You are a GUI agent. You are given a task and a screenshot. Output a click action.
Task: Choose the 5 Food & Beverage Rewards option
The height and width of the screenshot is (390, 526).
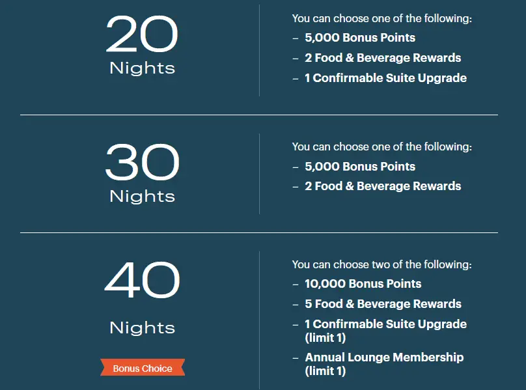click(383, 304)
